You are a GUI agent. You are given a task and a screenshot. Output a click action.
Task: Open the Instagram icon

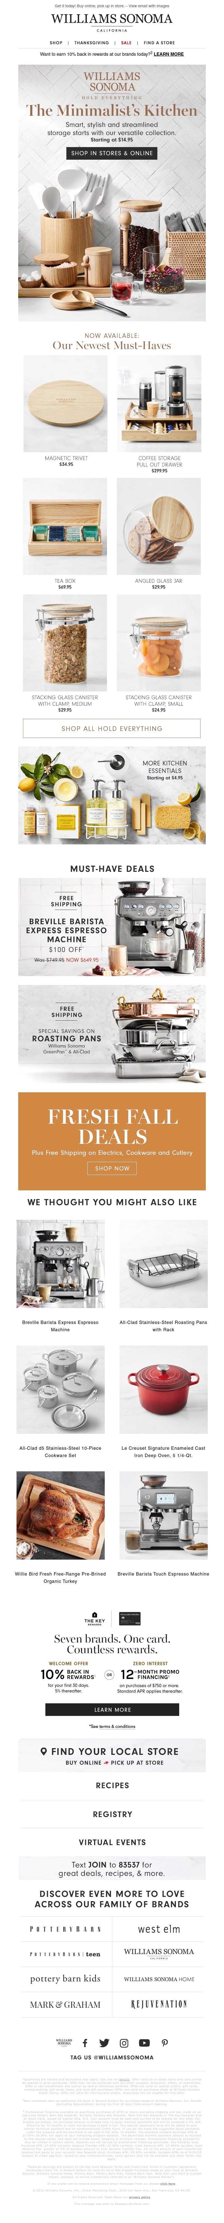point(124,2043)
